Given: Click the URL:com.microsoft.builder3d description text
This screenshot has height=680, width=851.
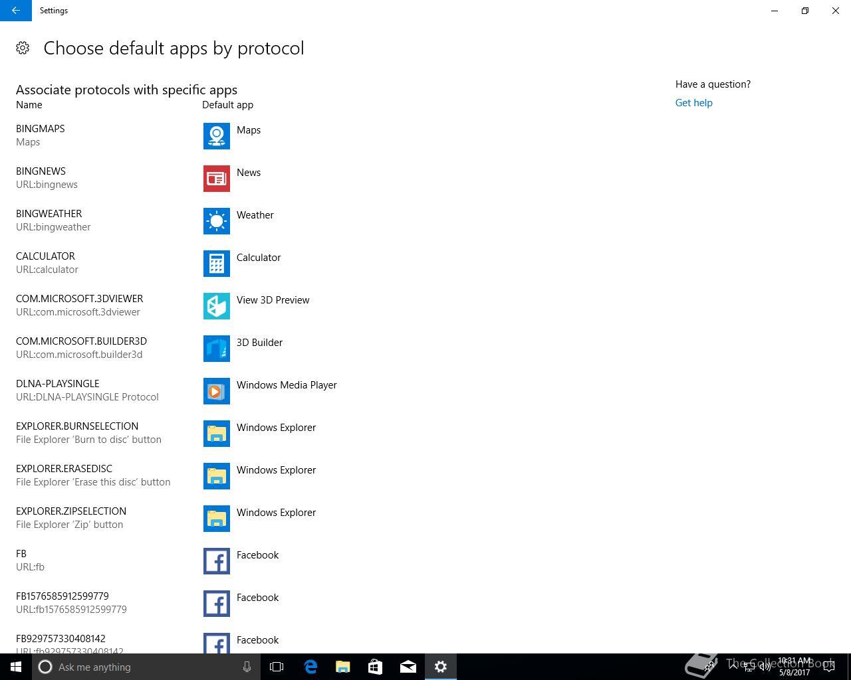Looking at the screenshot, I should [79, 355].
